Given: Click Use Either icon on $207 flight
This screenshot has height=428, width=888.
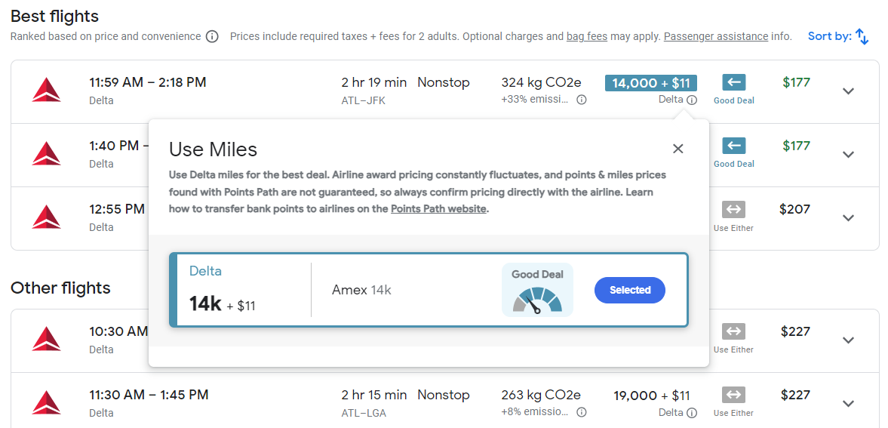Looking at the screenshot, I should point(733,209).
